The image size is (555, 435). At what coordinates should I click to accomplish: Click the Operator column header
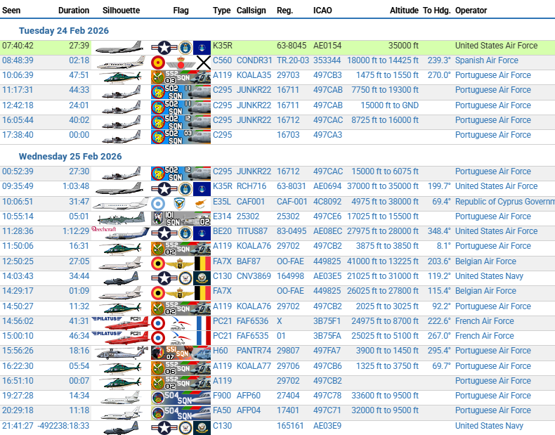471,11
